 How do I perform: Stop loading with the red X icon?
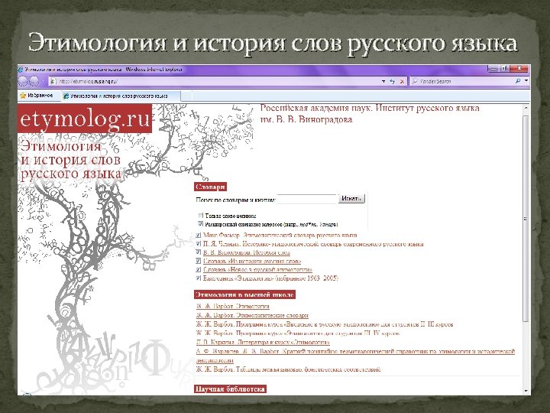402,81
